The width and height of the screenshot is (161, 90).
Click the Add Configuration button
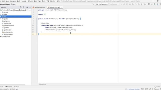[102, 4]
